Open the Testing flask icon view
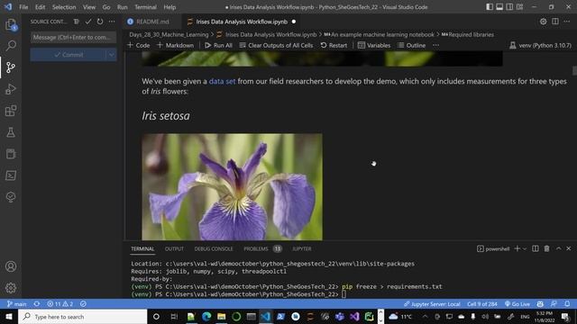Viewport: 577px width, 324px height. pyautogui.click(x=11, y=132)
